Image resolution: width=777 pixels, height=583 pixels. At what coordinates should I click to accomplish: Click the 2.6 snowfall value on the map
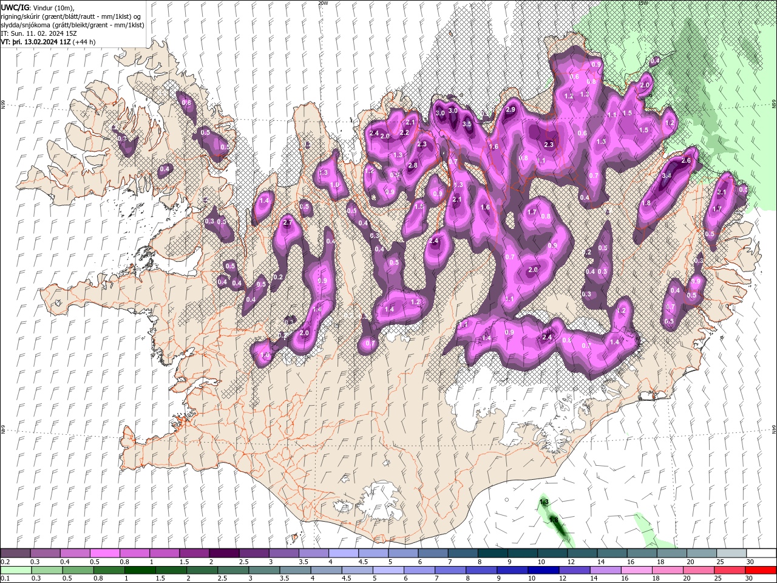686,161
